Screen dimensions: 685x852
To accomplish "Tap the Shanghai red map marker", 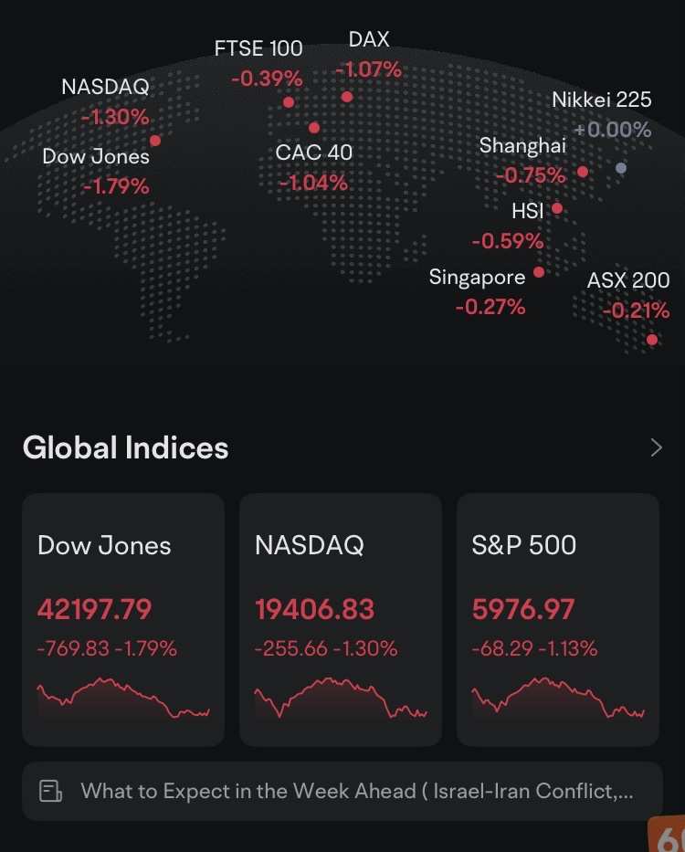I will click(583, 172).
